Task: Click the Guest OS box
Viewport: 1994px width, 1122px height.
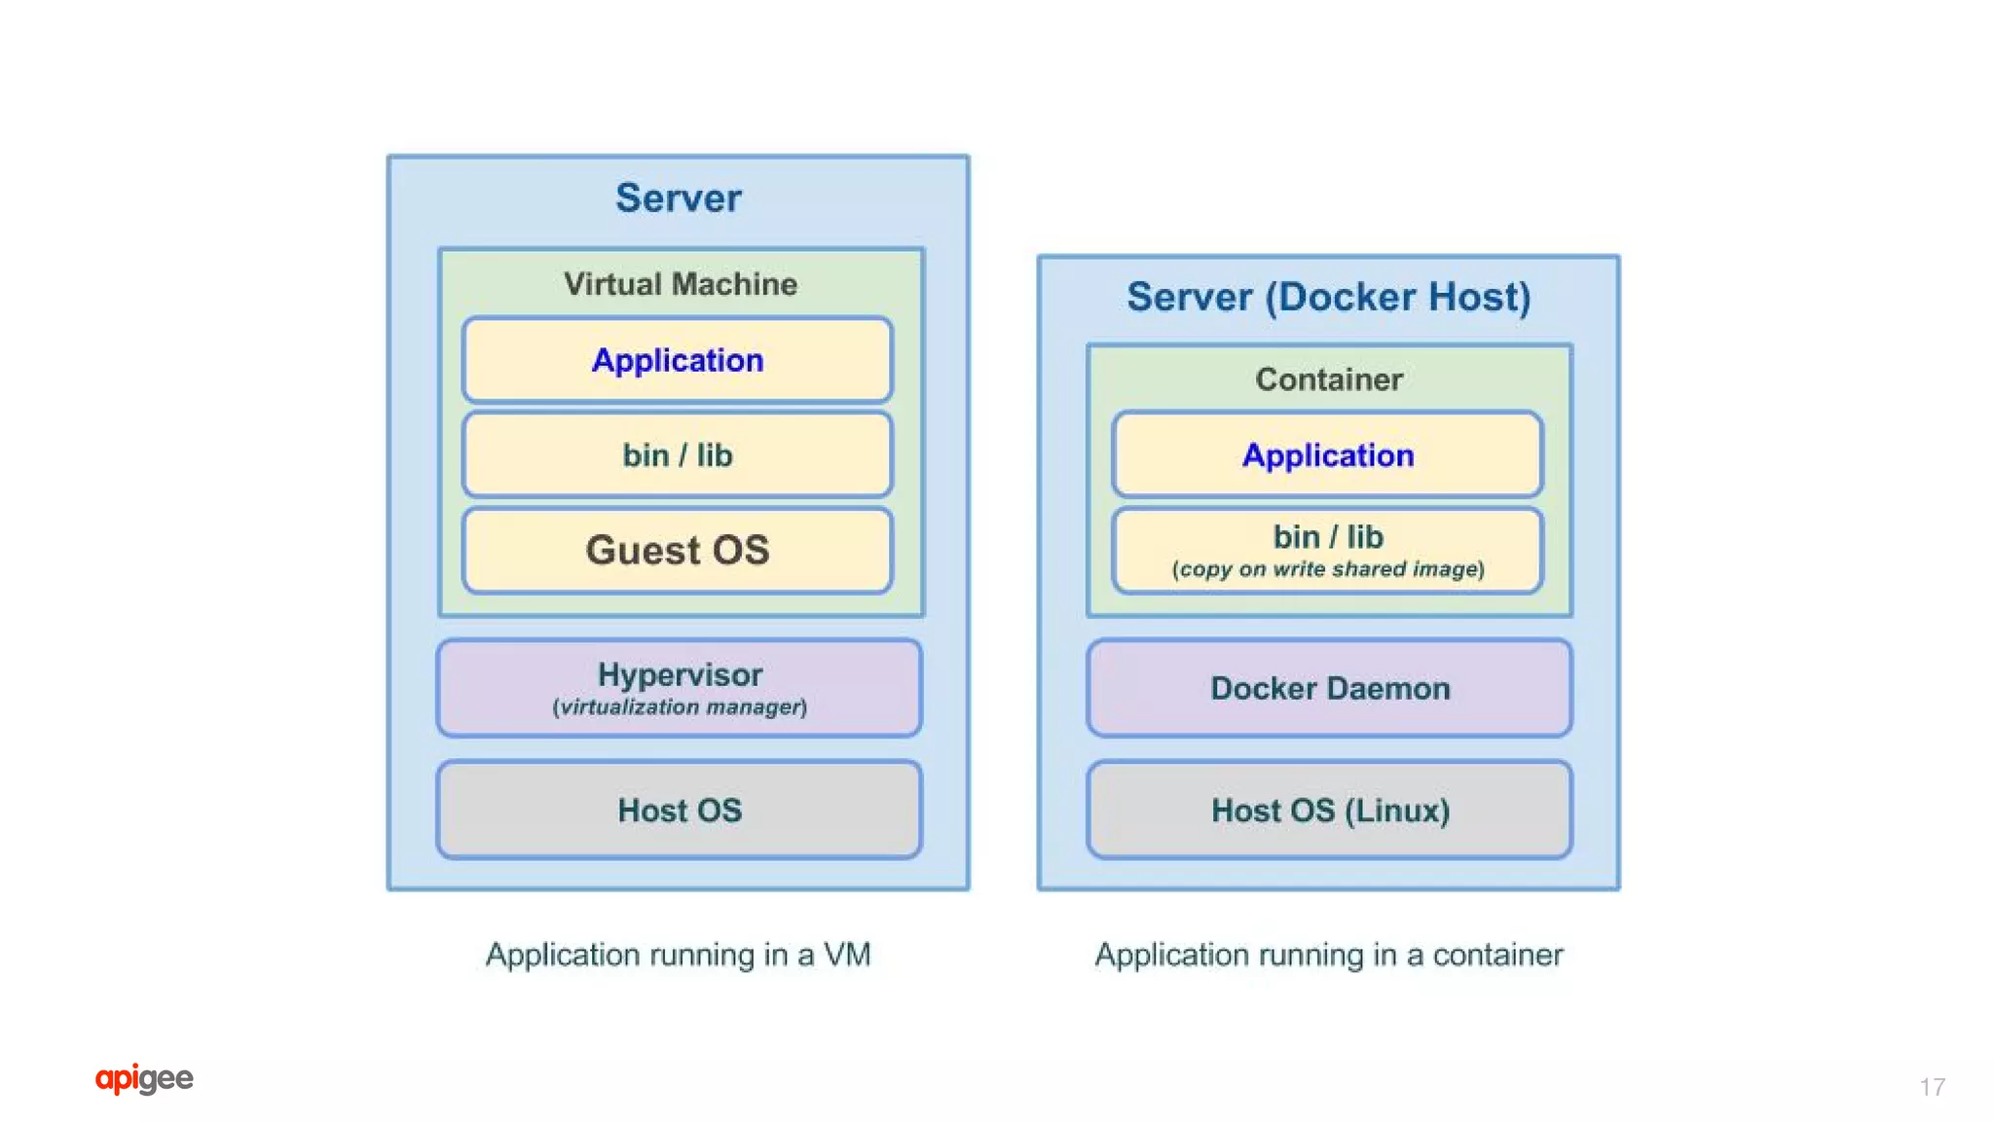Action: click(678, 550)
